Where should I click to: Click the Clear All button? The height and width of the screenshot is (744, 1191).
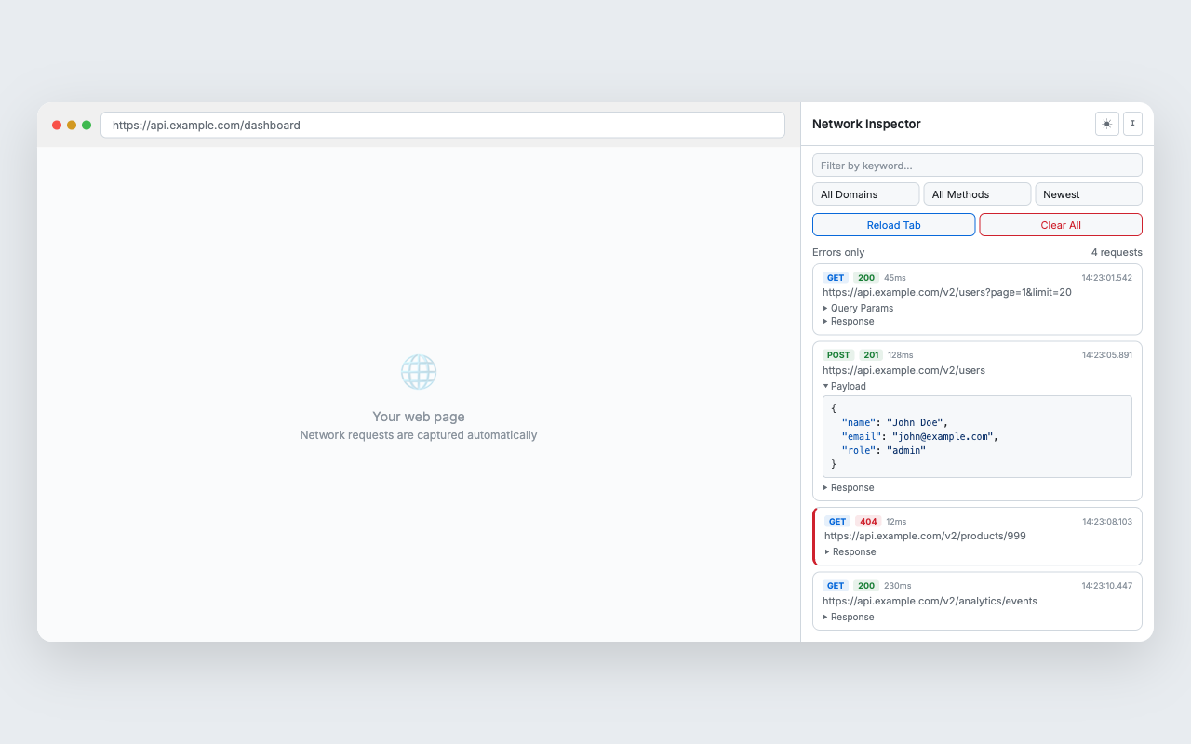point(1061,225)
